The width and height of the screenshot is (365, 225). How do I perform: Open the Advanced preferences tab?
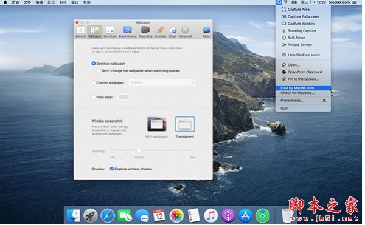pyautogui.click(x=185, y=32)
